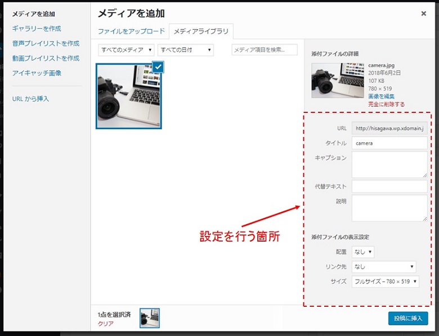Select URL から挿入 in sidebar

[30, 99]
